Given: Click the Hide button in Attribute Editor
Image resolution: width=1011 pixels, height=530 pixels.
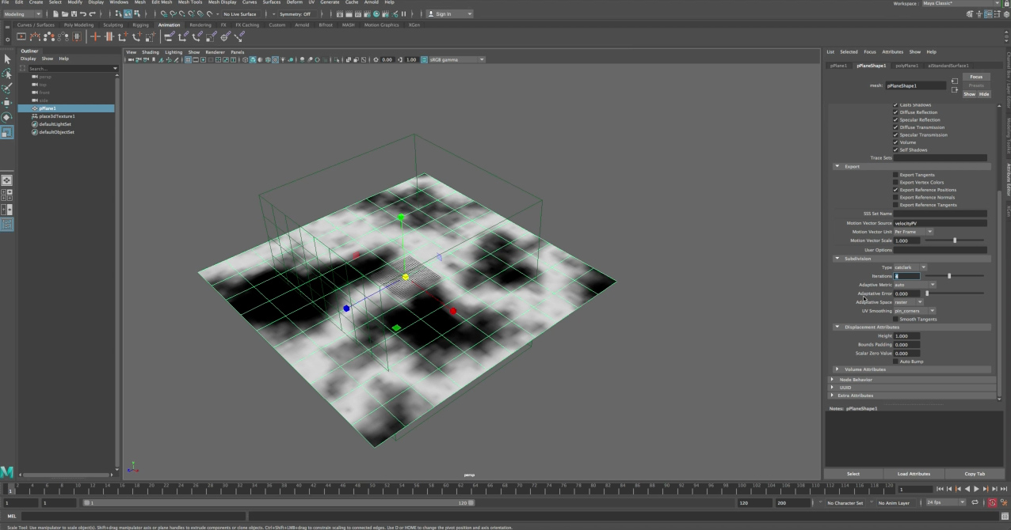Looking at the screenshot, I should click(x=984, y=94).
